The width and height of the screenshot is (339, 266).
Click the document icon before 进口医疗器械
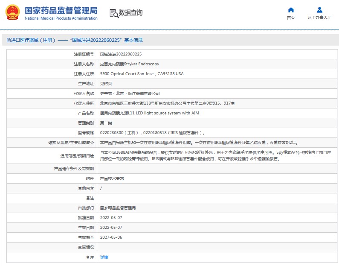pyautogui.click(x=9, y=40)
